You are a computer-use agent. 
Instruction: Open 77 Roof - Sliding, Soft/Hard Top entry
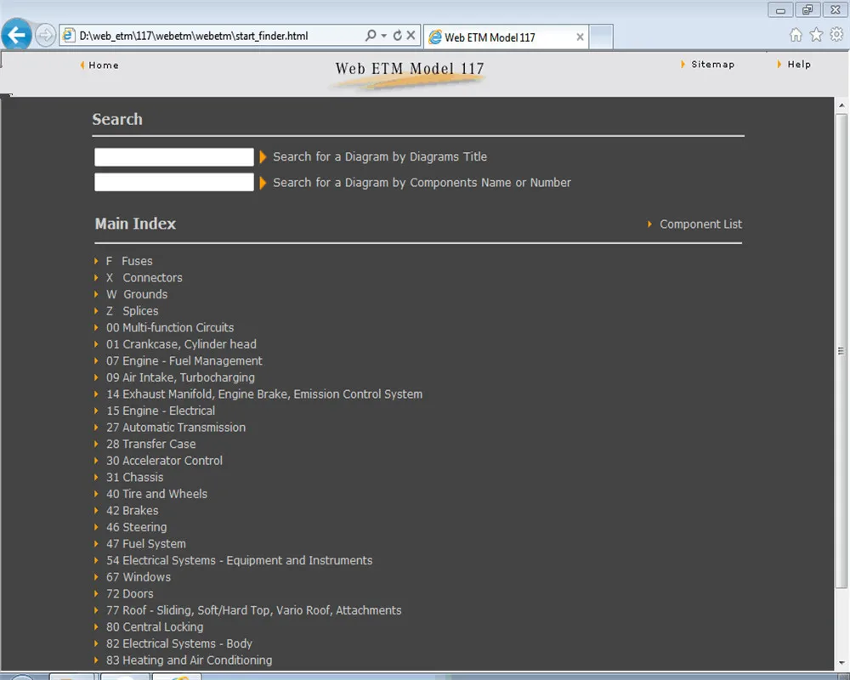pyautogui.click(x=254, y=610)
